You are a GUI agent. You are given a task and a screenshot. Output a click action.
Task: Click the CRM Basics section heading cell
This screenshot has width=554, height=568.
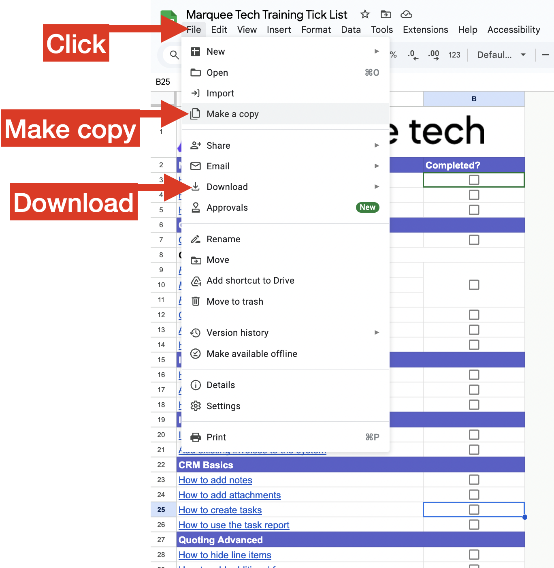click(x=351, y=465)
